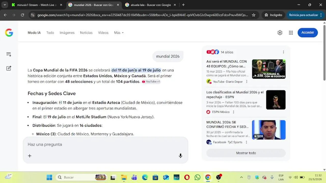Select the Noticias search tab
Screen dimensions: 326x183
coord(86,33)
